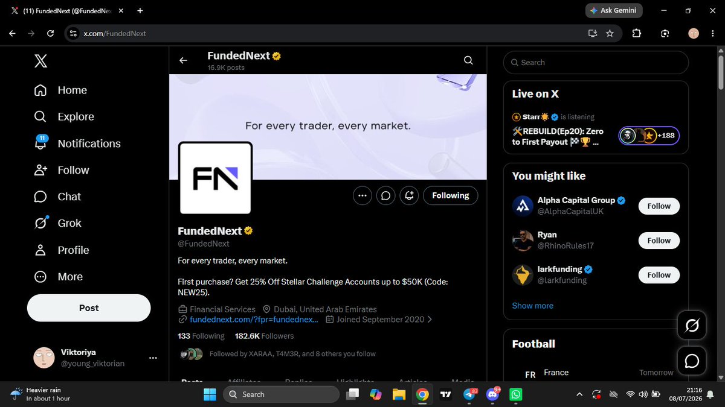Reload the page with the refresh icon
The width and height of the screenshot is (725, 407).
tap(50, 34)
